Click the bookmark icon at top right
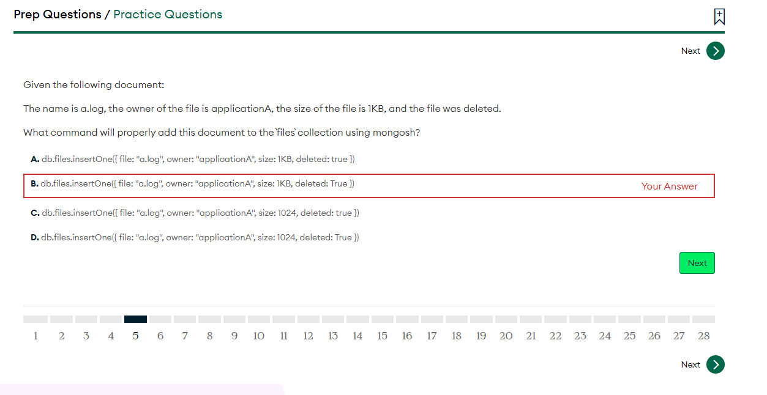767x395 pixels. [719, 17]
